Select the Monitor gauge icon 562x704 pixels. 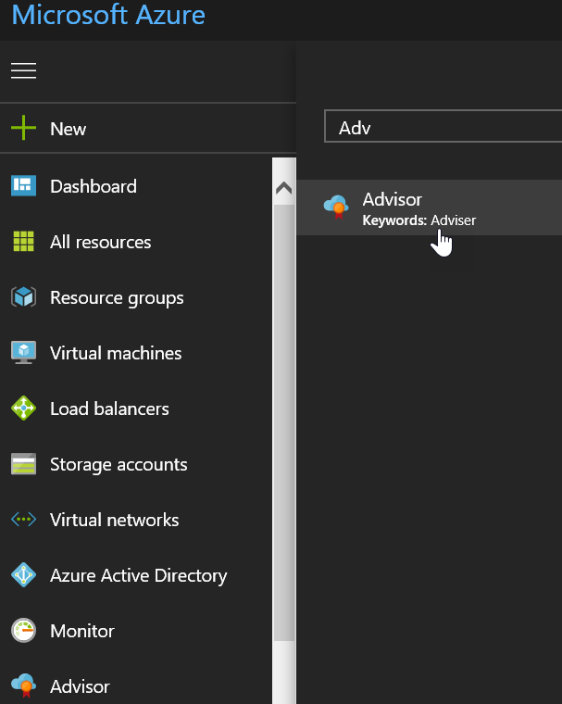[x=23, y=631]
